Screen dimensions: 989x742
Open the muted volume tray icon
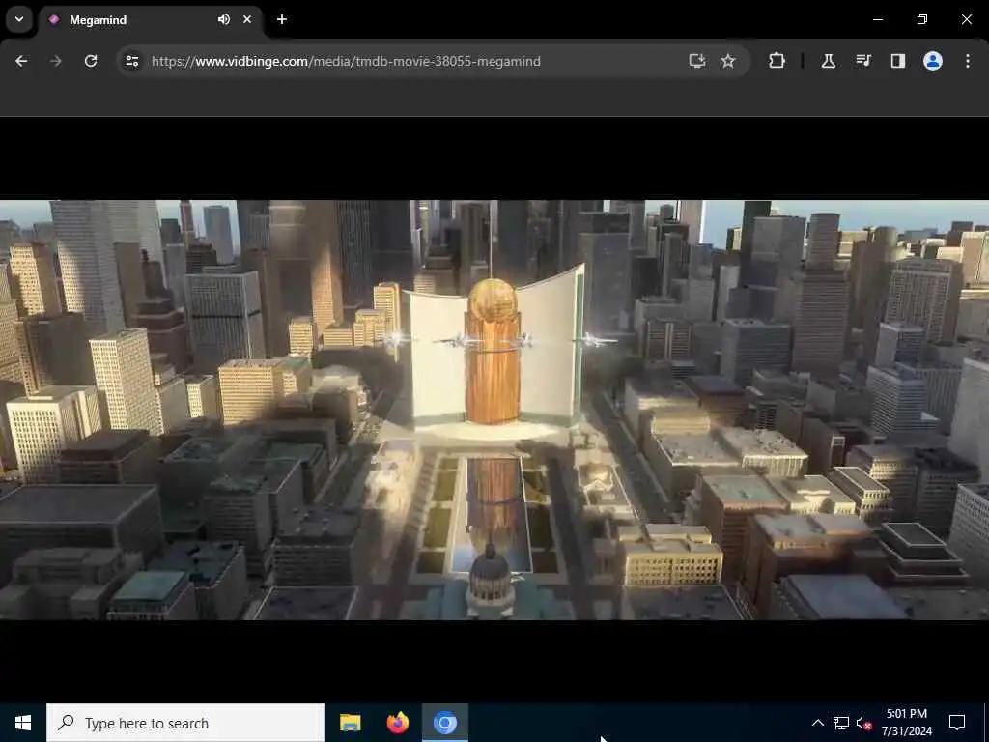(x=864, y=723)
